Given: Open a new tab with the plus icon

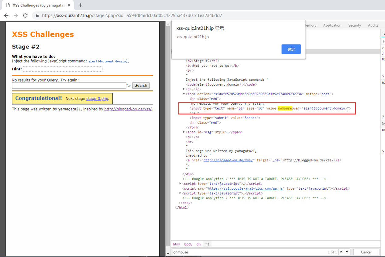Looking at the screenshot, I should point(80,5).
